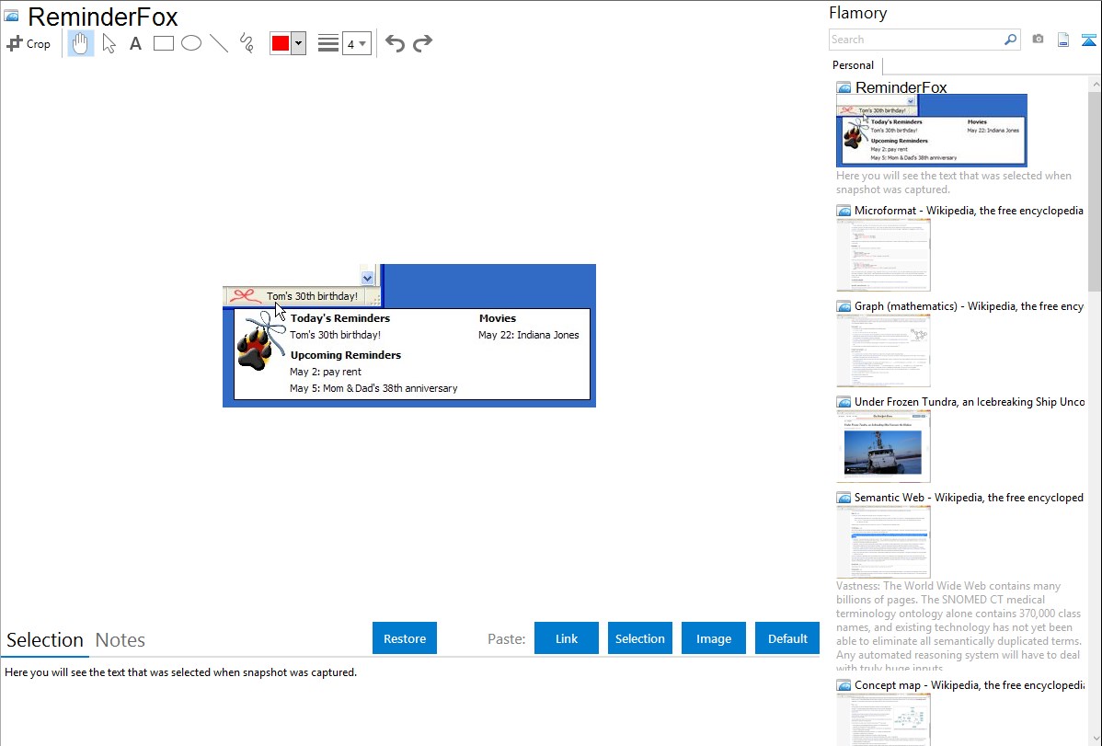Viewport: 1102px width, 746px height.
Task: Click the dropdown arrow in the screenshot image
Action: [x=367, y=278]
